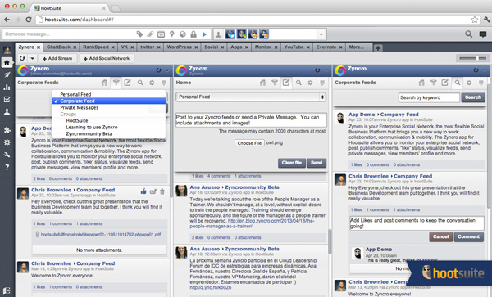Image resolution: width=492 pixels, height=297 pixels.
Task: Open Help question mark icon in sidebar
Action: click(x=7, y=167)
